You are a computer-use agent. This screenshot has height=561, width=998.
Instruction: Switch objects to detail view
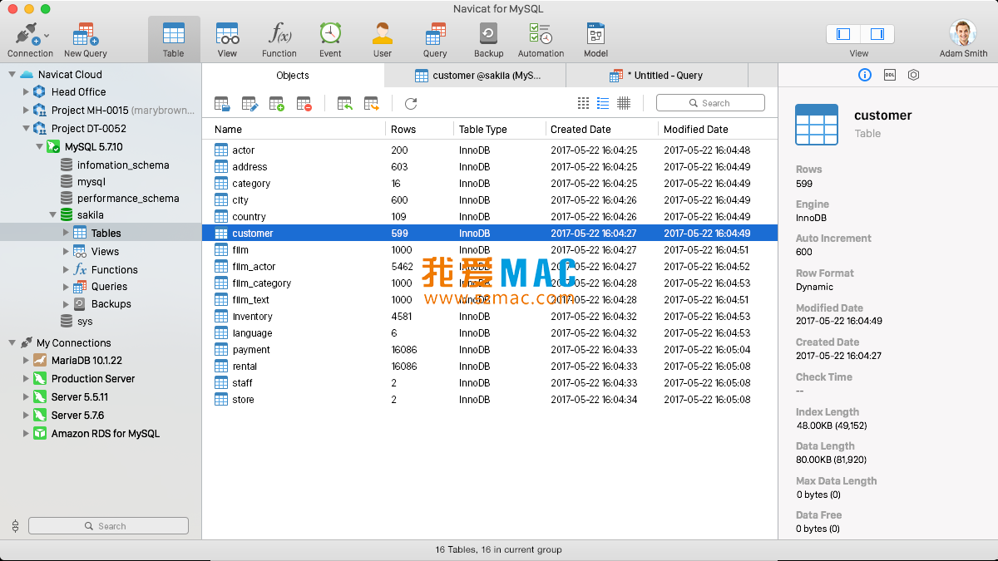tap(624, 103)
